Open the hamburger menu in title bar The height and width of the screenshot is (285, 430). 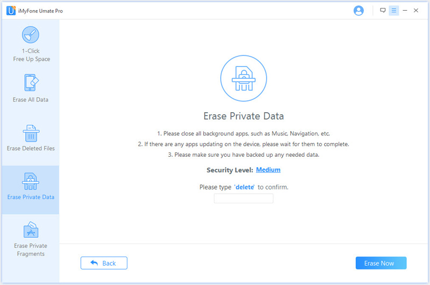pos(393,10)
